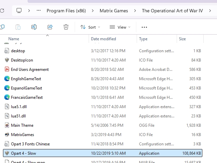Expand the chevron after The Operational Art of War IV
The image size is (217, 163).
tap(210, 11)
